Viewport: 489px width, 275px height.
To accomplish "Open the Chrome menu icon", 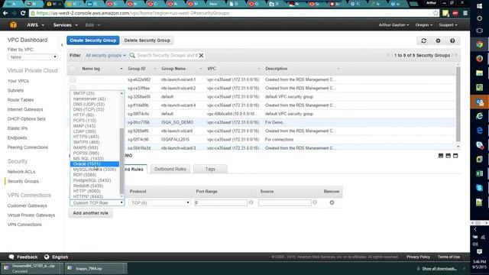I will [x=465, y=13].
